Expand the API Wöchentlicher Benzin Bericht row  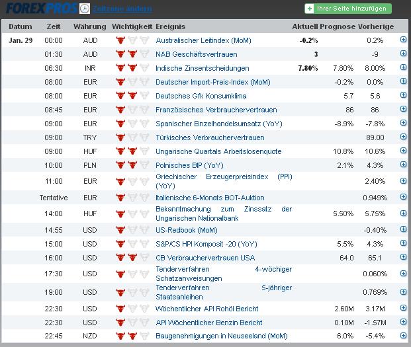pyautogui.click(x=403, y=323)
